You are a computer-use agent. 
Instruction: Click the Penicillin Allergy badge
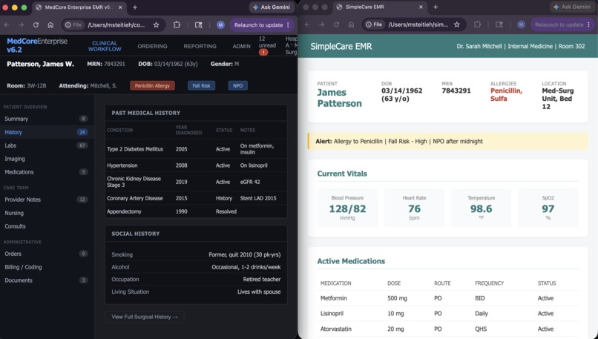pos(152,86)
